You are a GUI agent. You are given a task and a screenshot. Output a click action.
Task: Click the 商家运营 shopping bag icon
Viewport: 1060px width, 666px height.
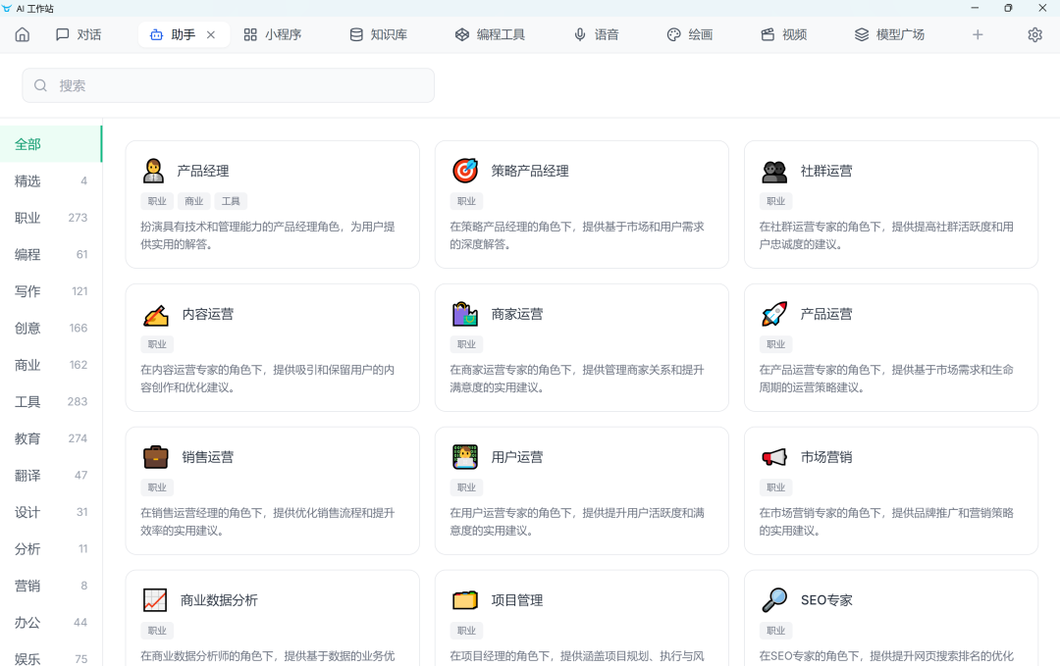click(465, 314)
